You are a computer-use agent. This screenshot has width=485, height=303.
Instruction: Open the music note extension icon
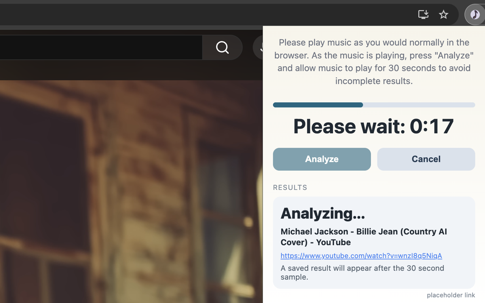[475, 14]
